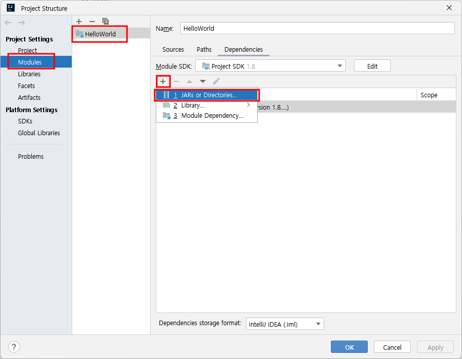Remove selected module with minus icon
Screen dimensions: 462x359
tap(92, 21)
